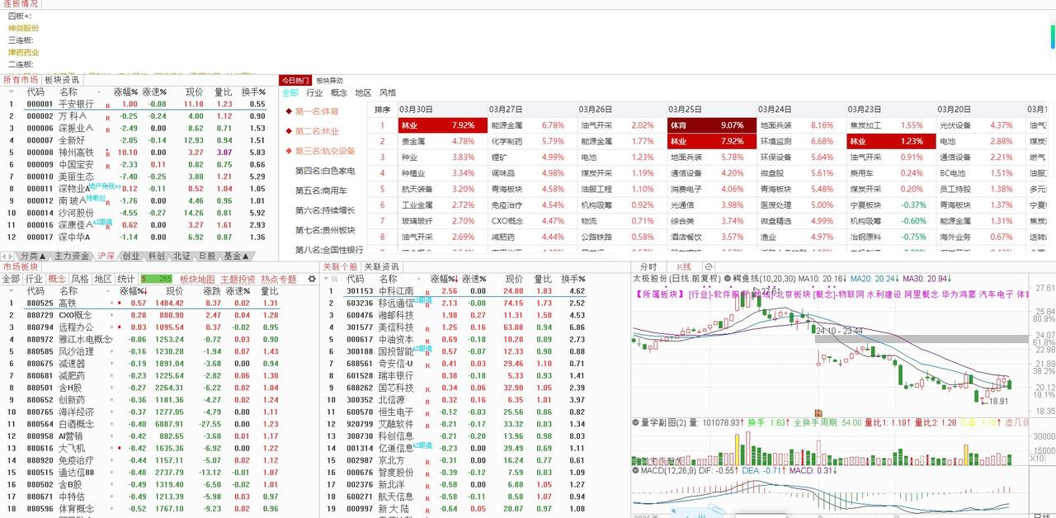Click the R margin badge next to 中科江南
1056x518 pixels.
[x=427, y=291]
